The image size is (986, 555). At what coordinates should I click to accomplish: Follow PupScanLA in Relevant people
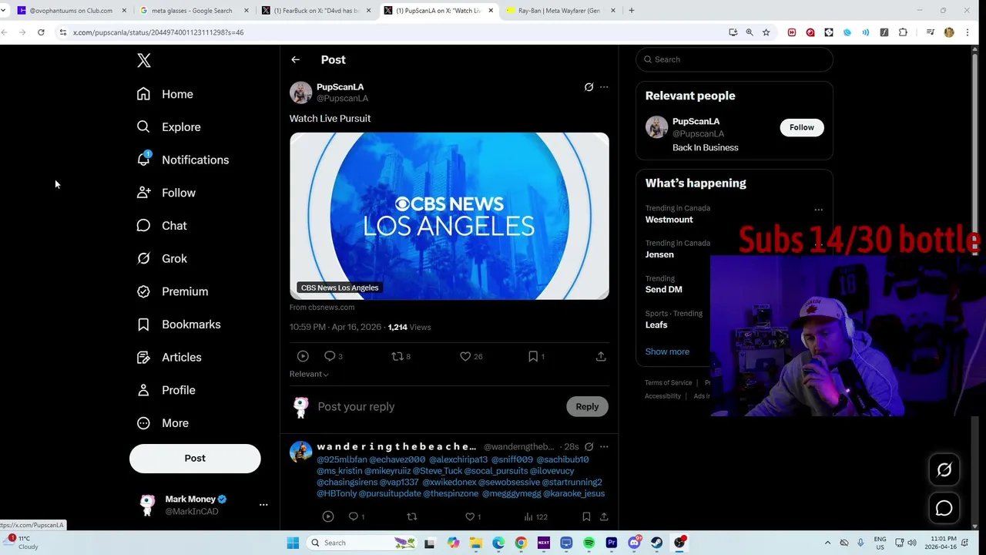pyautogui.click(x=801, y=127)
